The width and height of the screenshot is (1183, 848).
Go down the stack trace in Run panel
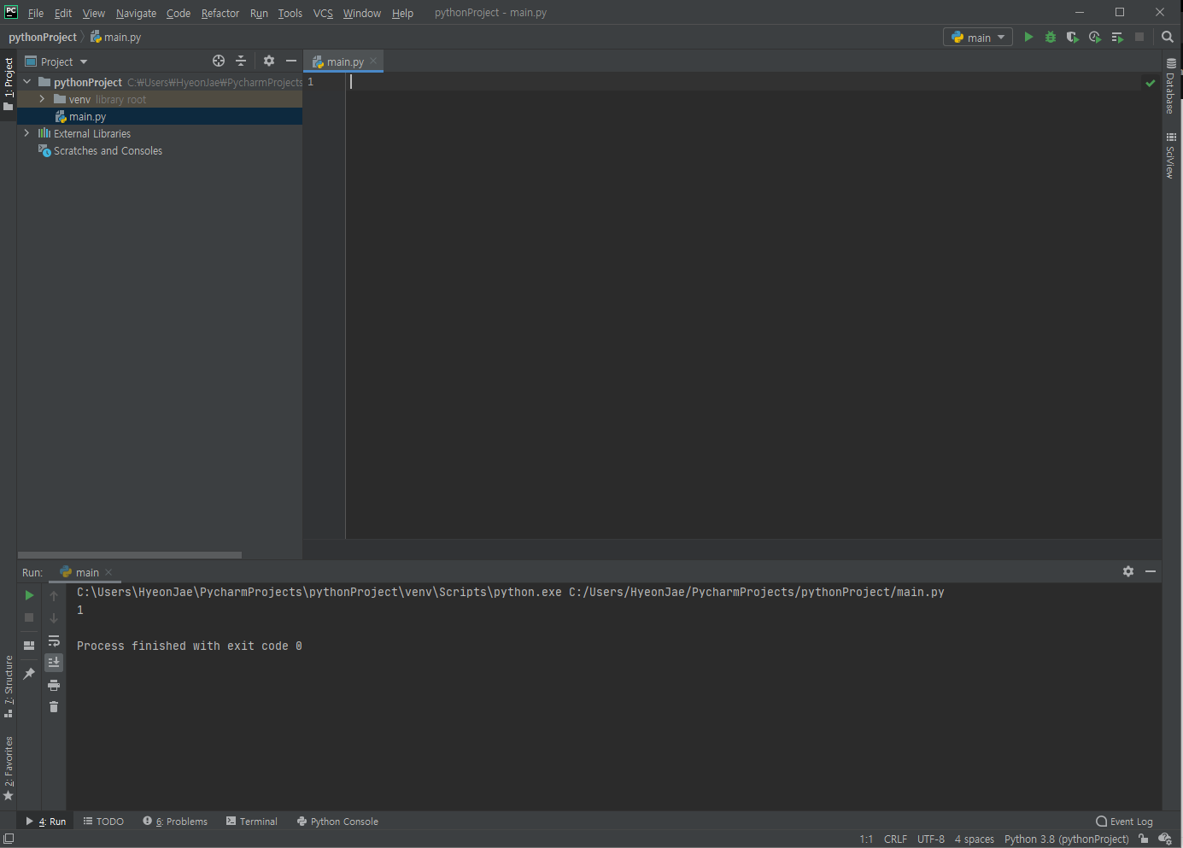click(x=54, y=618)
